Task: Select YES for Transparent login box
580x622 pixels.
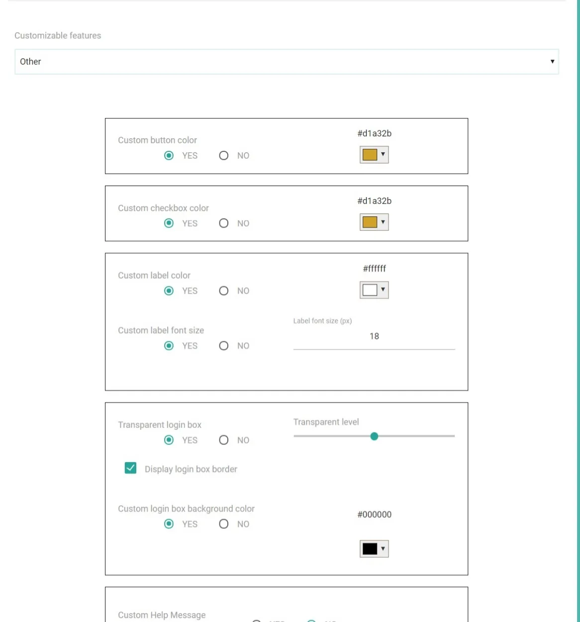Action: click(x=169, y=440)
